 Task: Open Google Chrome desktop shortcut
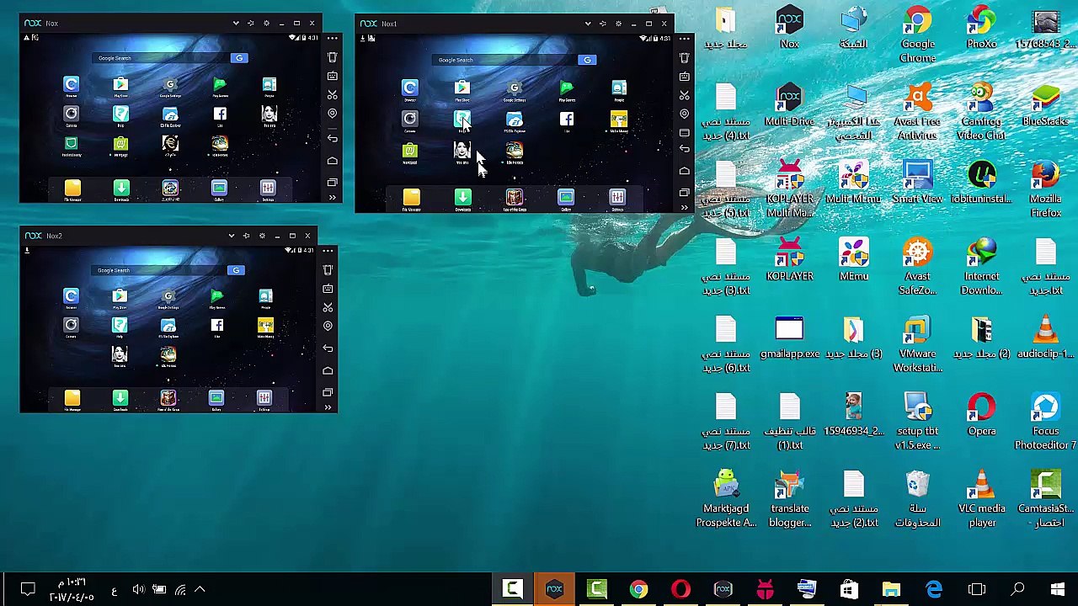tap(917, 35)
